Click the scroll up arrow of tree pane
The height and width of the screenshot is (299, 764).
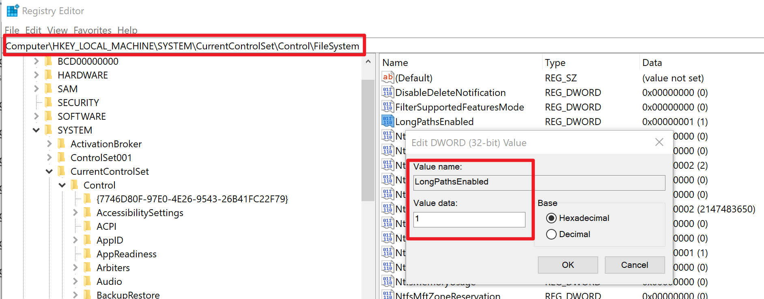click(x=368, y=62)
